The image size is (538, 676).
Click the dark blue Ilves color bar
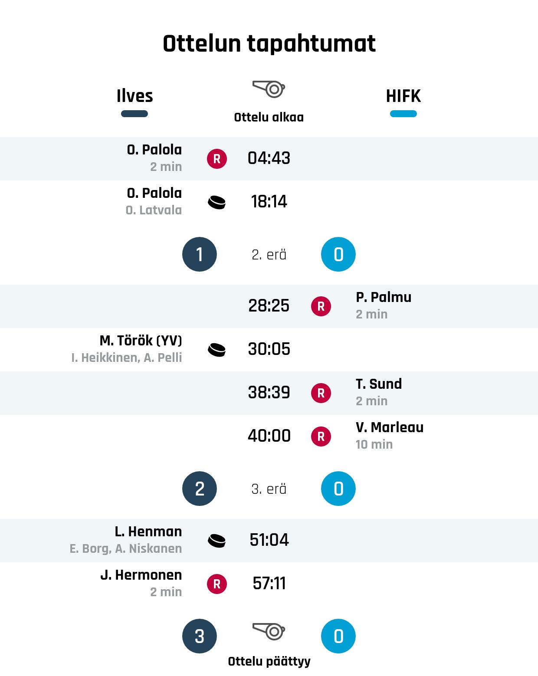[134, 114]
